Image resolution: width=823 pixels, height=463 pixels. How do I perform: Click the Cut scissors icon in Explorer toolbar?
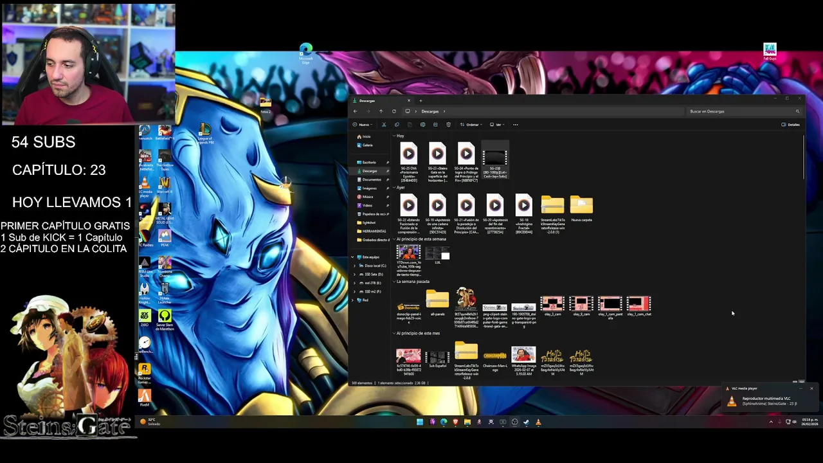pyautogui.click(x=384, y=125)
